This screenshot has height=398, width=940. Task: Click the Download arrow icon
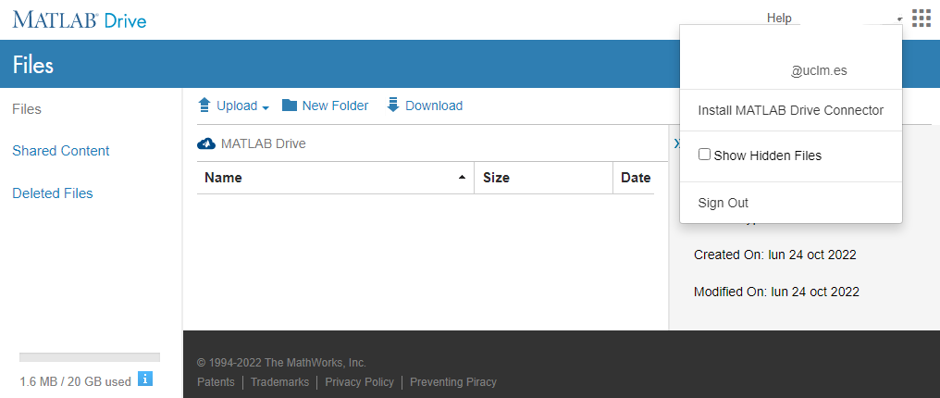[x=393, y=106]
